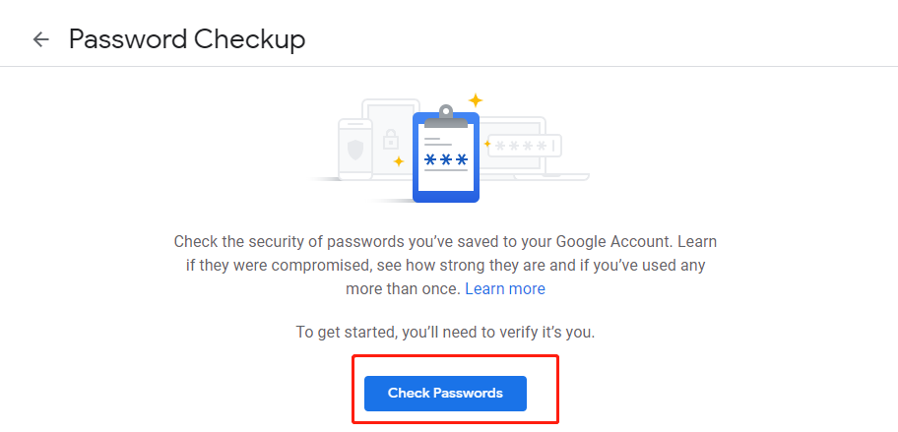The image size is (898, 432).
Task: Click the back arrow beside Password Checkup
Action: pyautogui.click(x=40, y=39)
